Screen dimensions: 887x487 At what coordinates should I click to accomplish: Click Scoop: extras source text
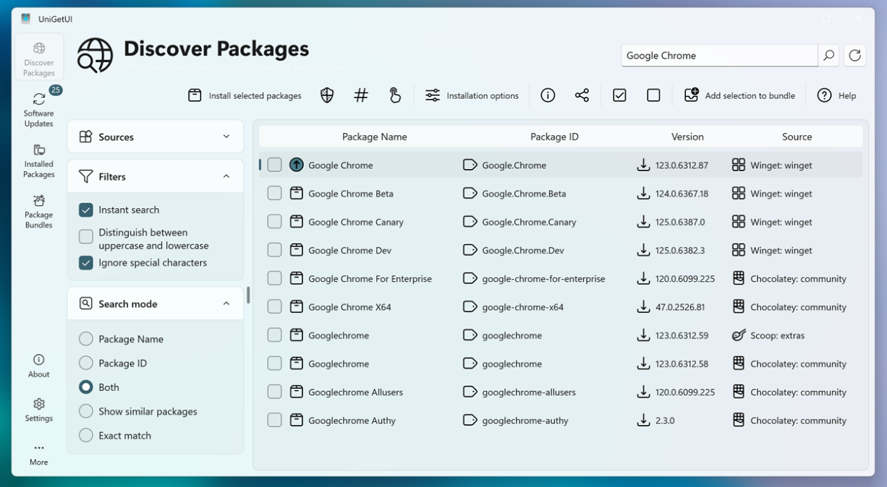tap(777, 335)
